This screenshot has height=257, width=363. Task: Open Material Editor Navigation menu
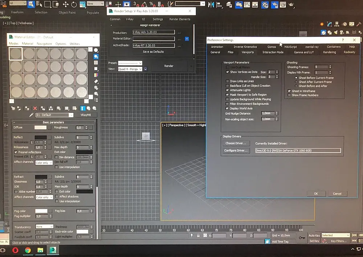click(x=44, y=44)
